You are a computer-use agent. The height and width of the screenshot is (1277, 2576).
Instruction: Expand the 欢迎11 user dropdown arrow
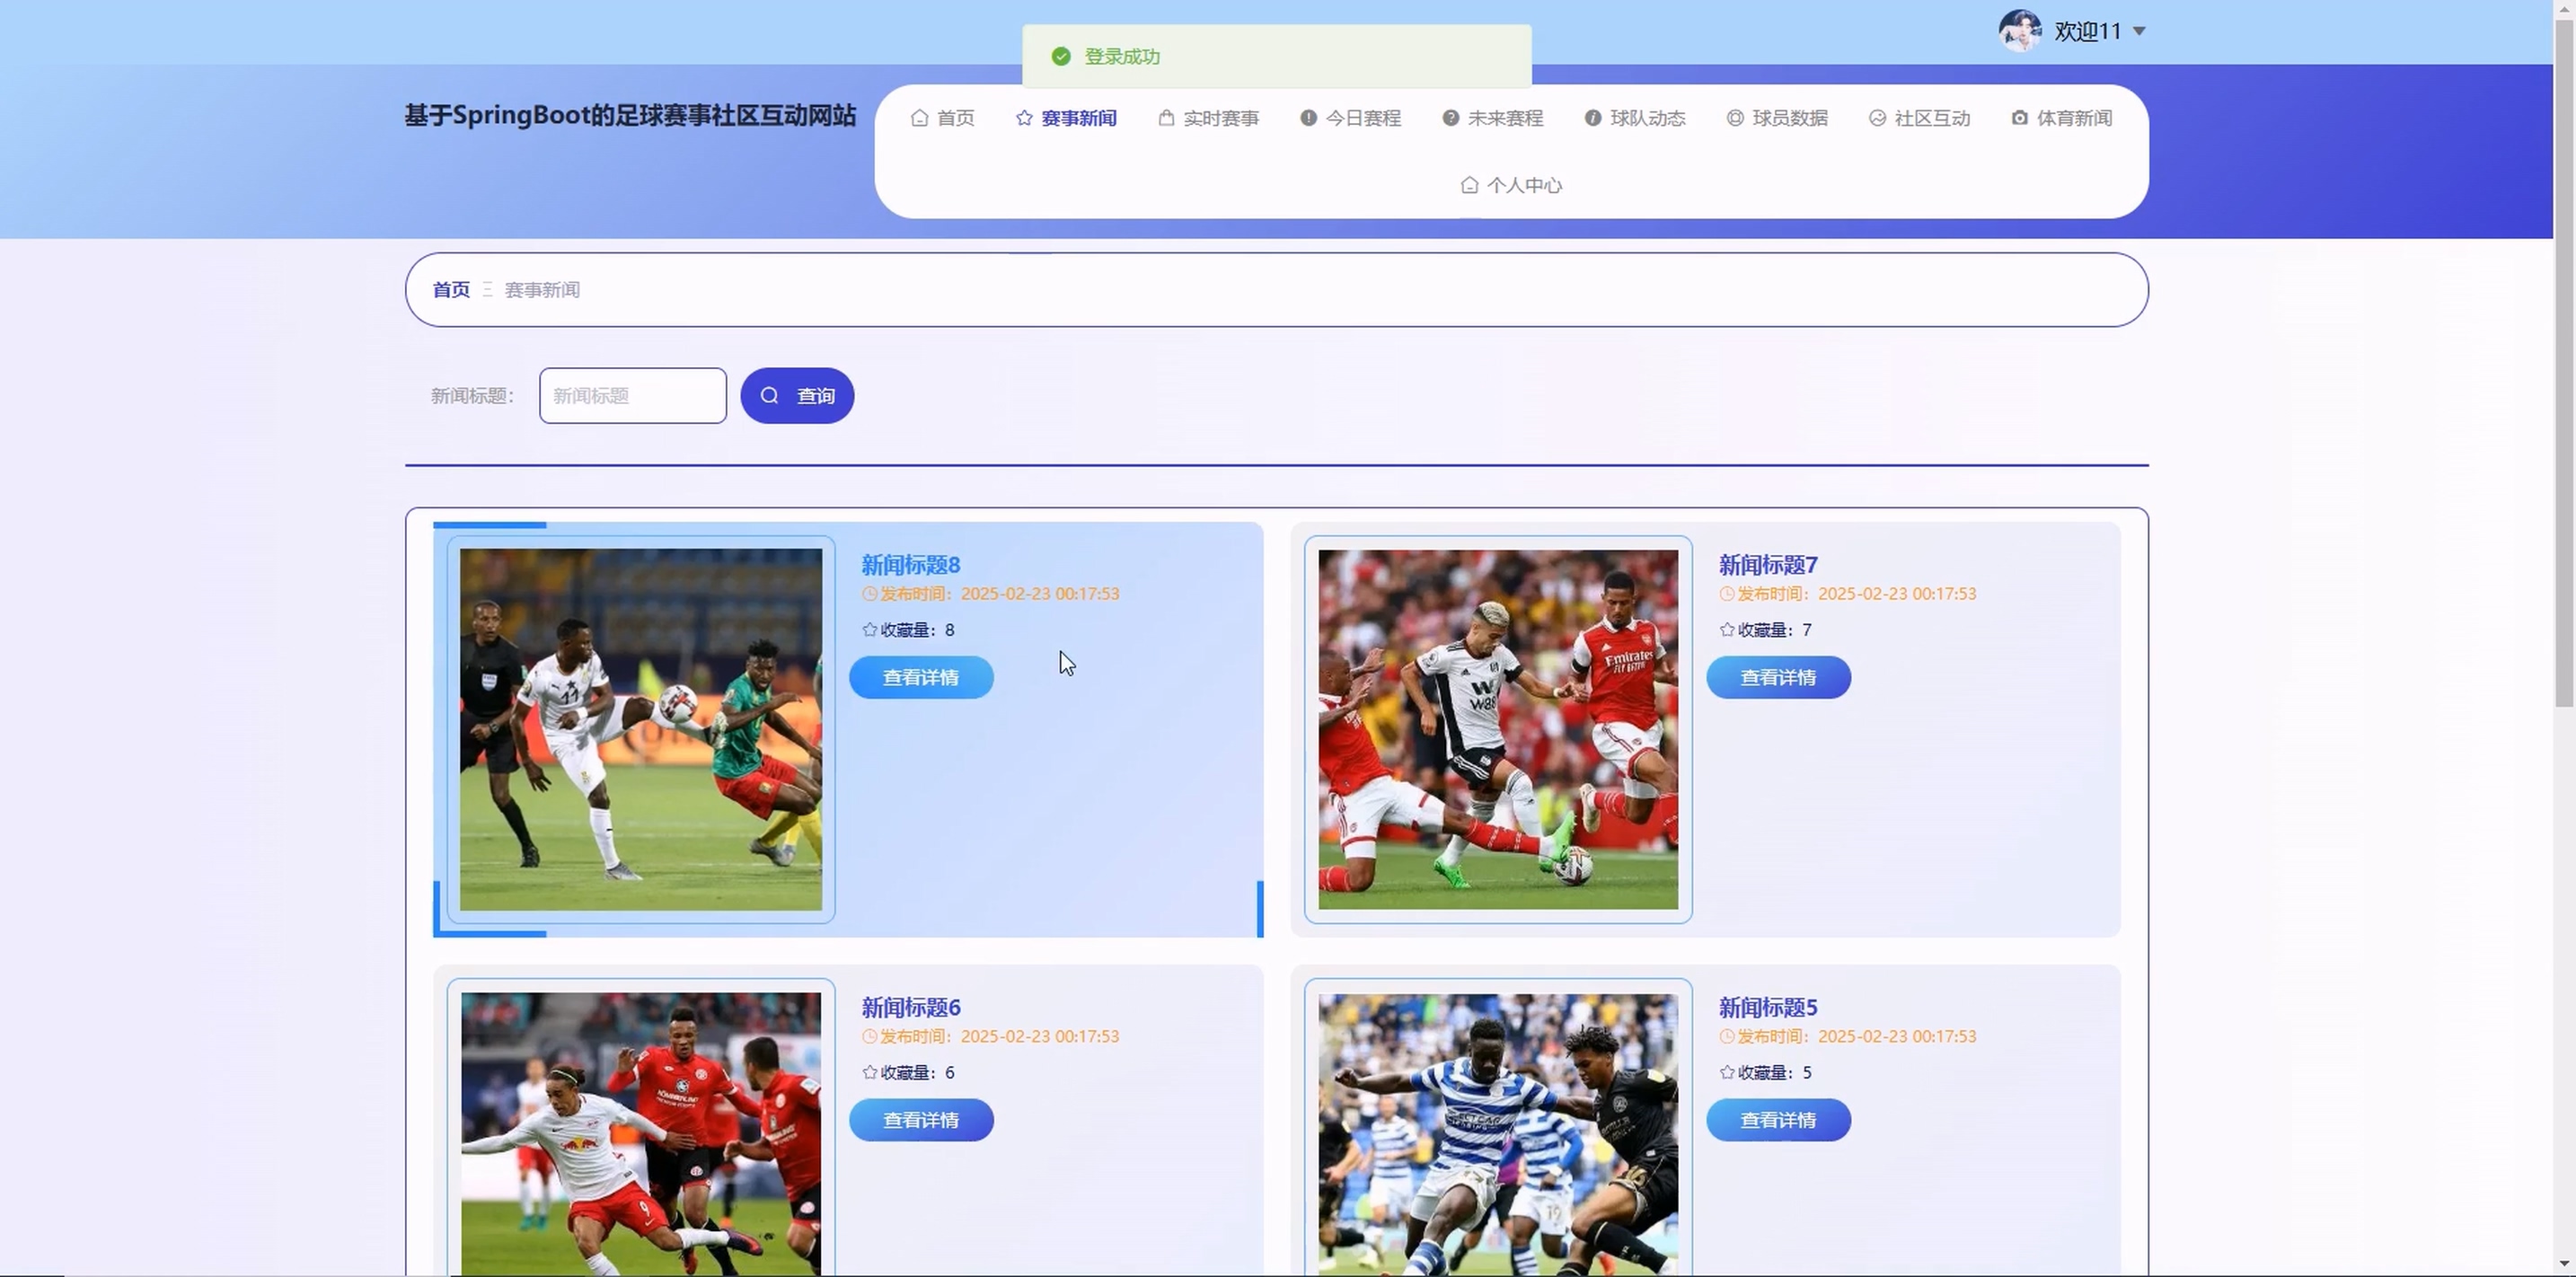[x=2139, y=31]
